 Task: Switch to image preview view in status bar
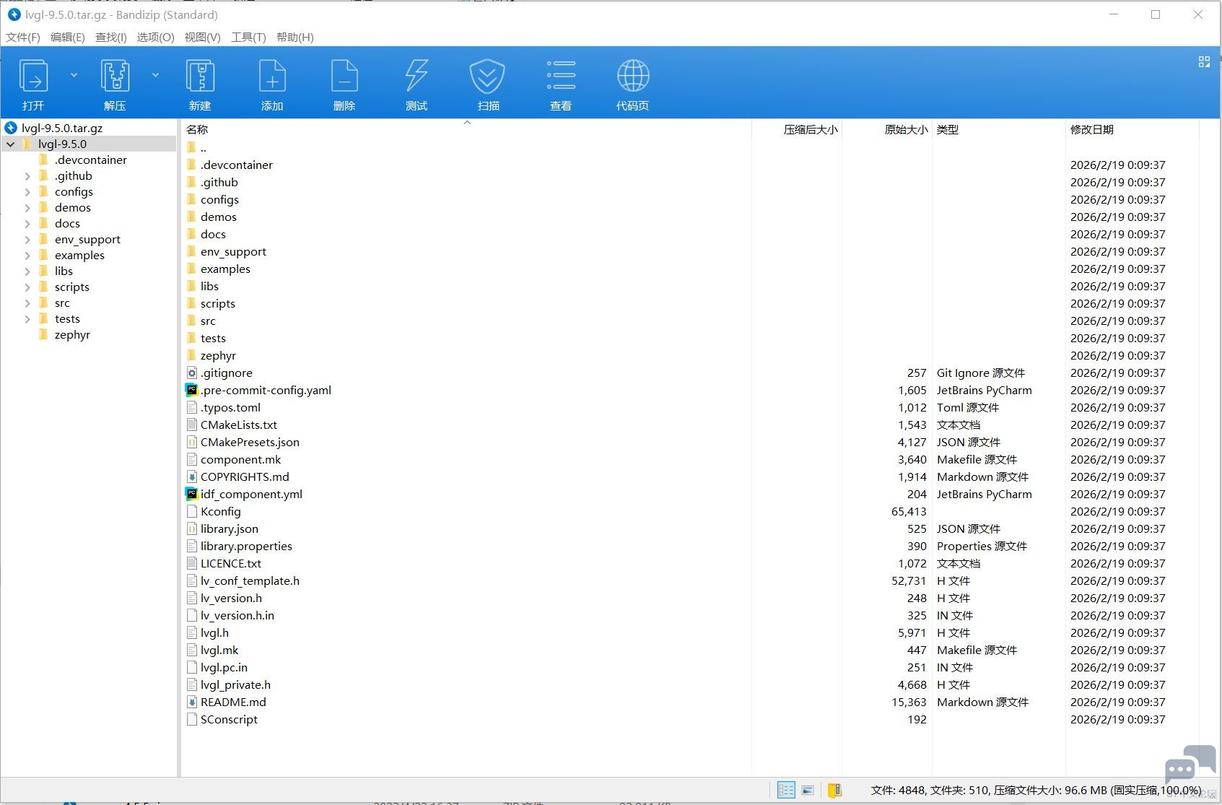click(x=808, y=790)
